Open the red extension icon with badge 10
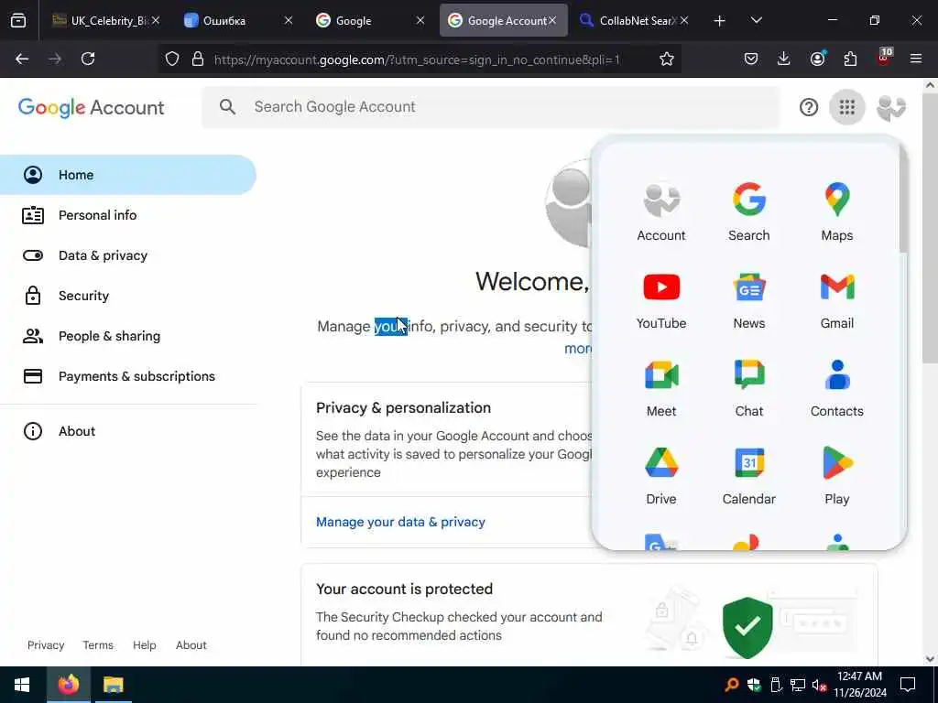This screenshot has height=703, width=938. coord(884,58)
